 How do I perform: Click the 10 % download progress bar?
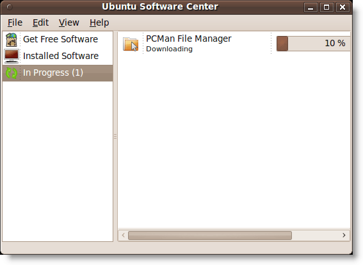313,44
